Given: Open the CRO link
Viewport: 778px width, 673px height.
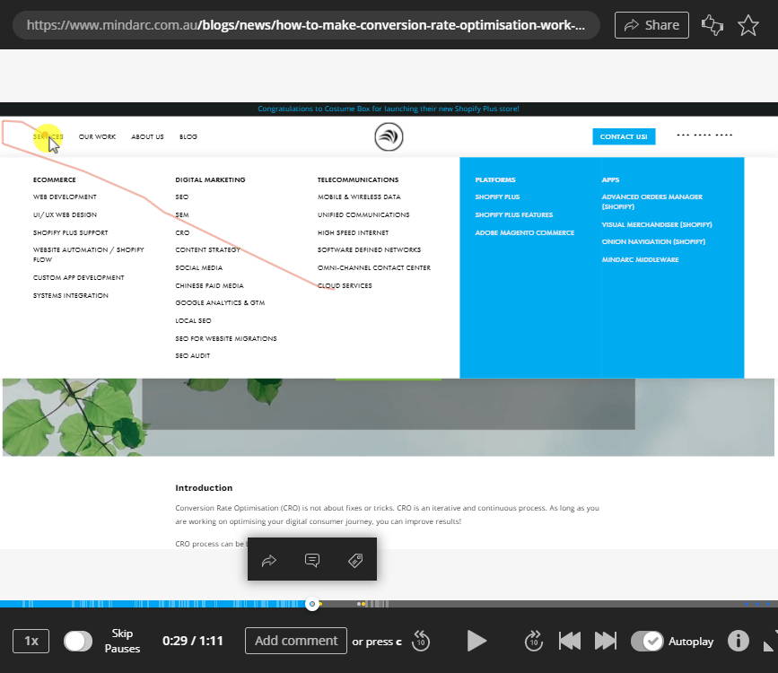Looking at the screenshot, I should tap(182, 232).
